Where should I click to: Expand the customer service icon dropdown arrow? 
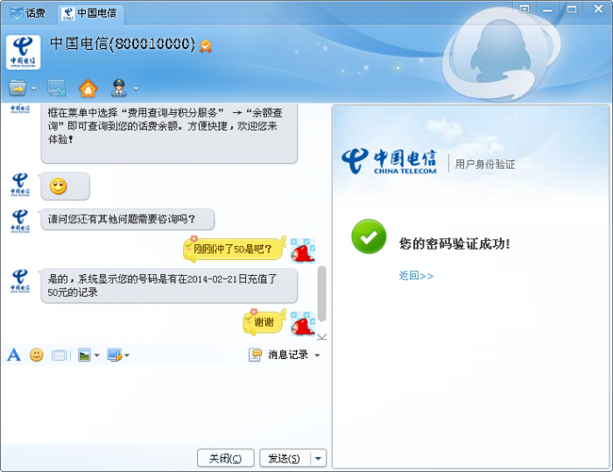click(x=136, y=88)
